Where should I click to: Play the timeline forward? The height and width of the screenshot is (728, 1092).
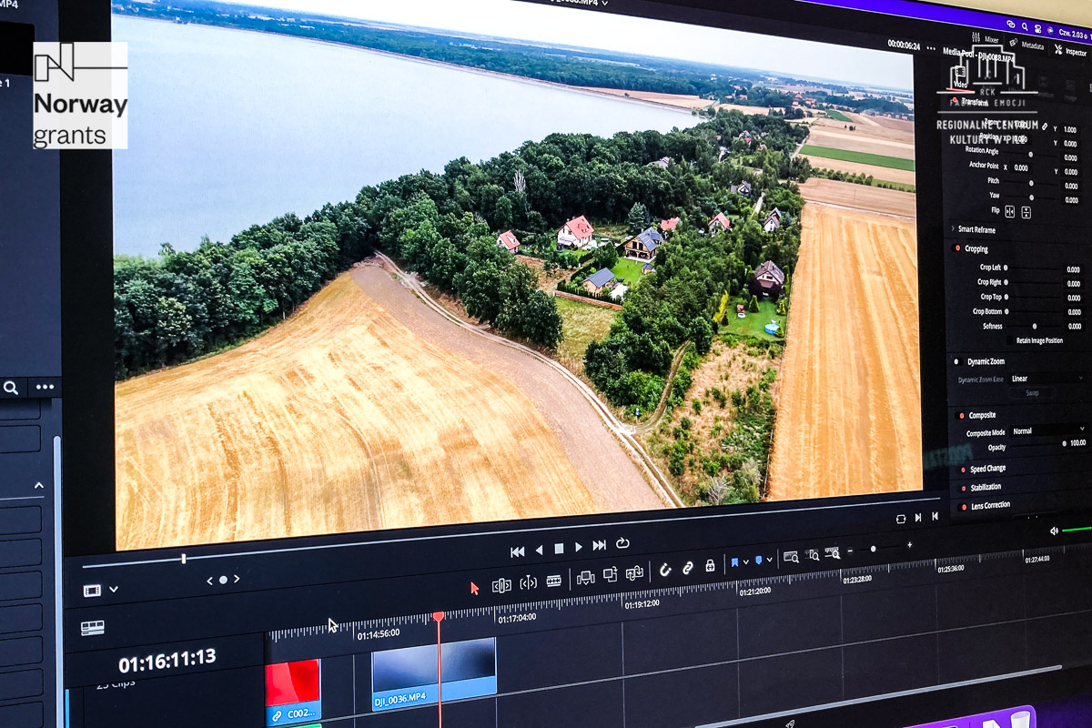(x=579, y=547)
